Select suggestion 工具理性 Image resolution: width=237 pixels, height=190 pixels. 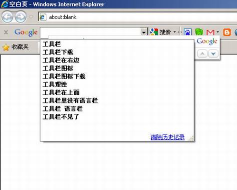pos(117,84)
